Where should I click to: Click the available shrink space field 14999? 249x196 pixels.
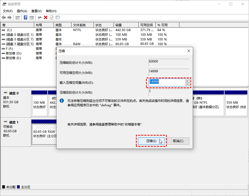[169, 73]
